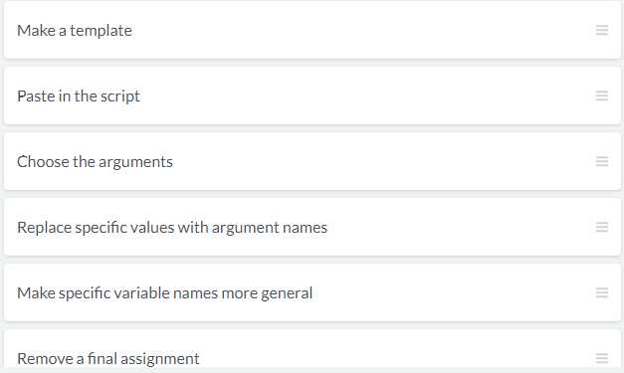Select the Make a template card

pyautogui.click(x=312, y=30)
